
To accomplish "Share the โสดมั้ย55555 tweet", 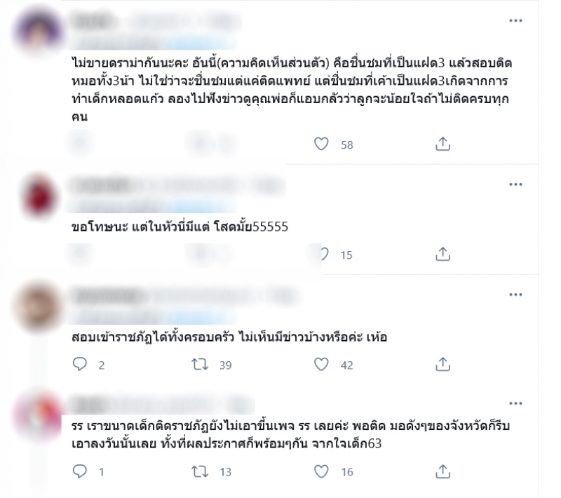I will 442,254.
